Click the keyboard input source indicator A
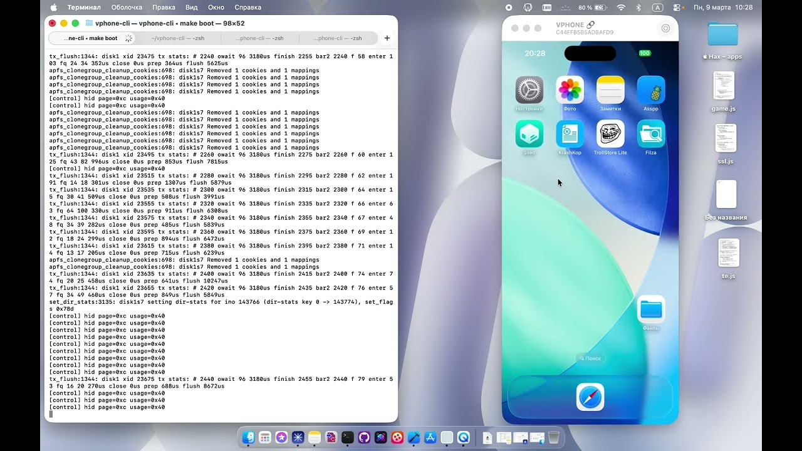Screen dimensions: 802x451 [x=657, y=8]
